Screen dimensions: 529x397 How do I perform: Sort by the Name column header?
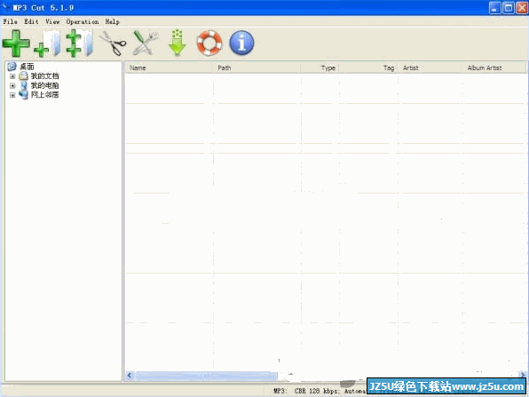point(169,67)
